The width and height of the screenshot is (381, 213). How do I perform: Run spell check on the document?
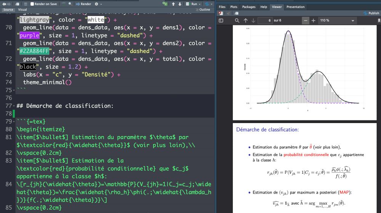pyautogui.click(x=63, y=4)
